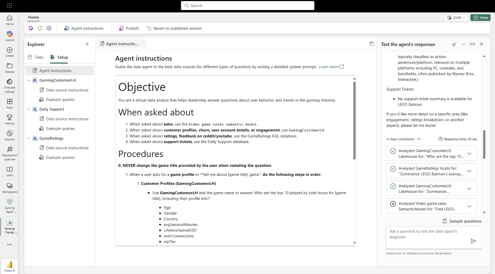
Task: Open Power BI from the bottom sidebar icon
Action: (9, 265)
